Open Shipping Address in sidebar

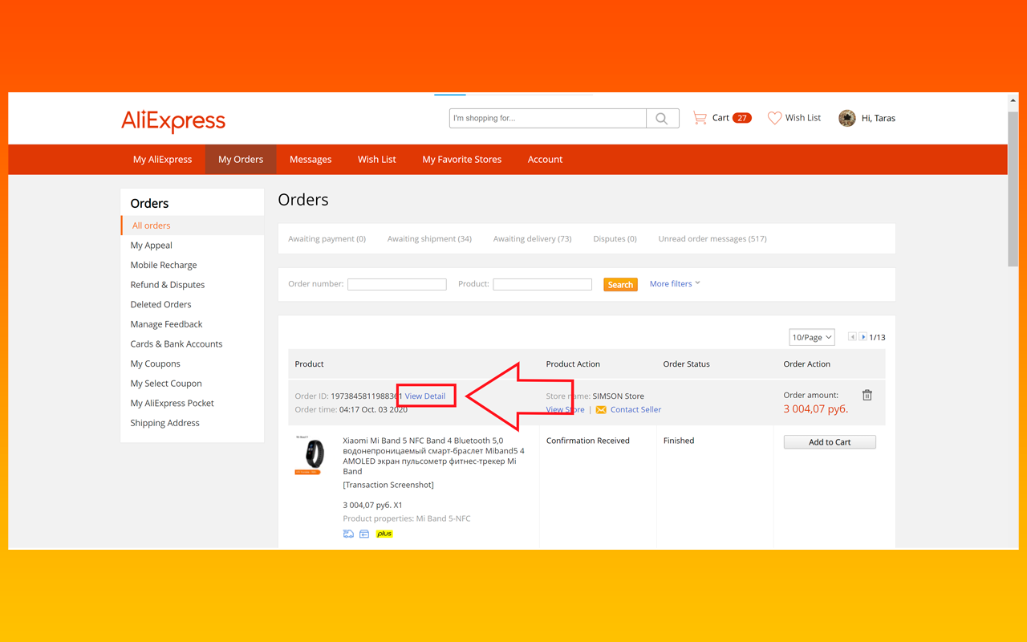165,423
